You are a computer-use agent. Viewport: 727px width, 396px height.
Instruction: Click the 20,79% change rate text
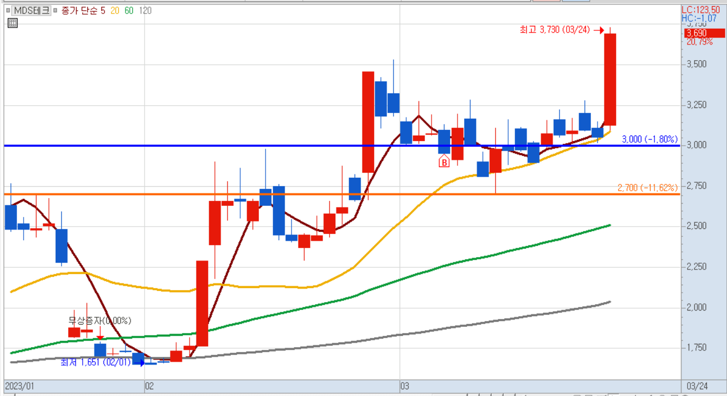[698, 42]
